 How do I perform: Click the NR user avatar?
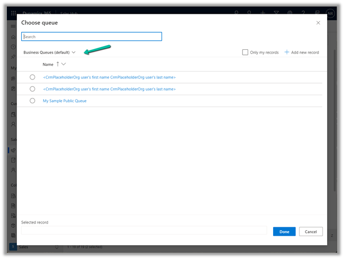point(331,13)
